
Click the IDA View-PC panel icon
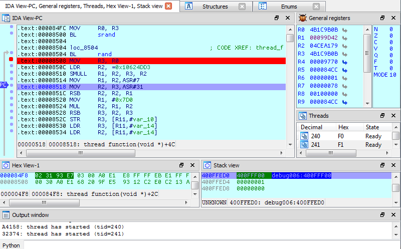(x=6, y=18)
